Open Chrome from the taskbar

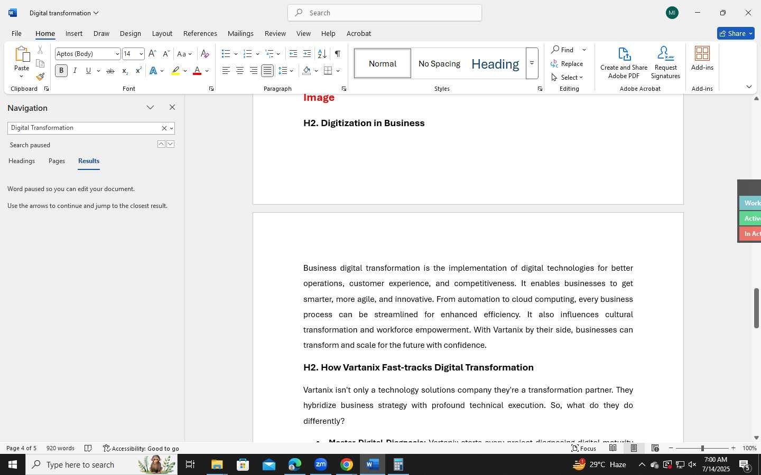(x=347, y=464)
